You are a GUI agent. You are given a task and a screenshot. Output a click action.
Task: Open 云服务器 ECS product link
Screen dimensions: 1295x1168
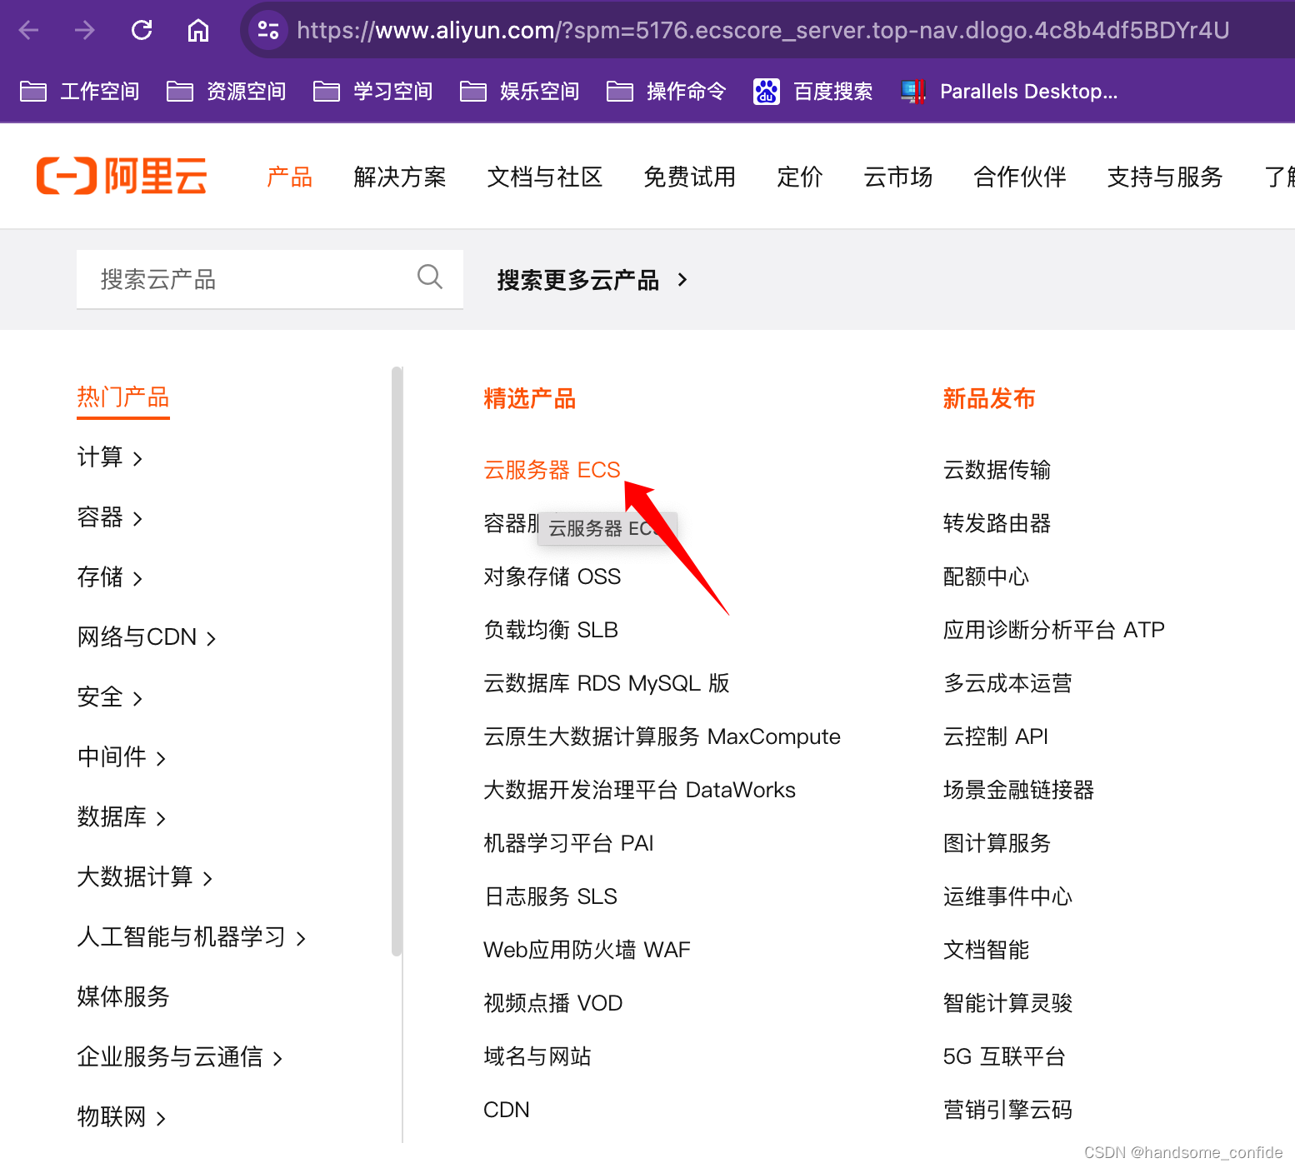pyautogui.click(x=552, y=470)
